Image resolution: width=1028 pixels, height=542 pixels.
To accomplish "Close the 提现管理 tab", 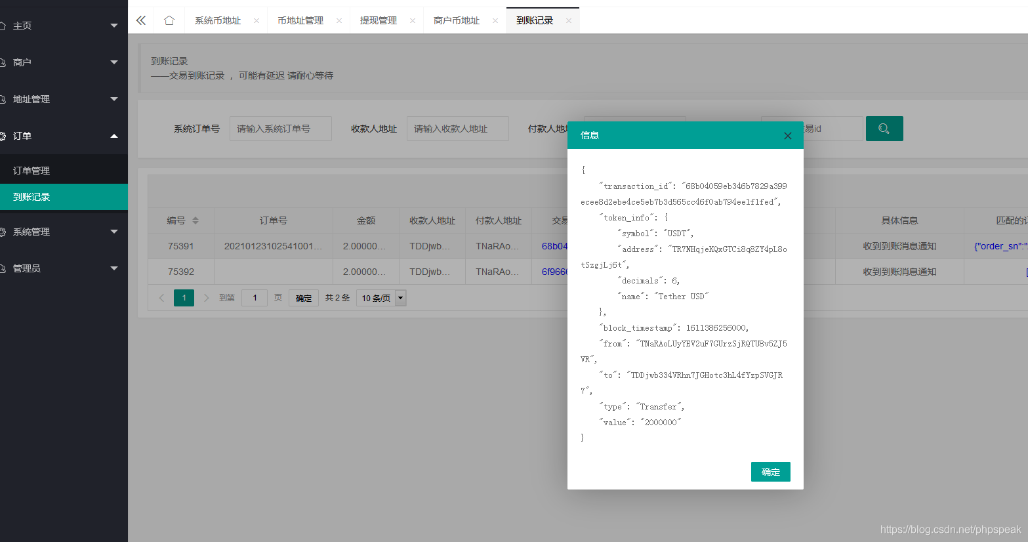I will (x=413, y=21).
